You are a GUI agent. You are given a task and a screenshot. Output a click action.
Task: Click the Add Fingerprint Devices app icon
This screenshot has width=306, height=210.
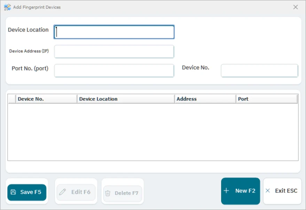pyautogui.click(x=7, y=7)
